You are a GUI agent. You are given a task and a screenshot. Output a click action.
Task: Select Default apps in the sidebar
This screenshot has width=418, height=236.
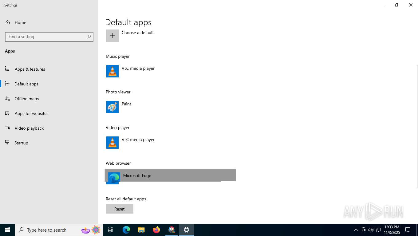(49, 84)
